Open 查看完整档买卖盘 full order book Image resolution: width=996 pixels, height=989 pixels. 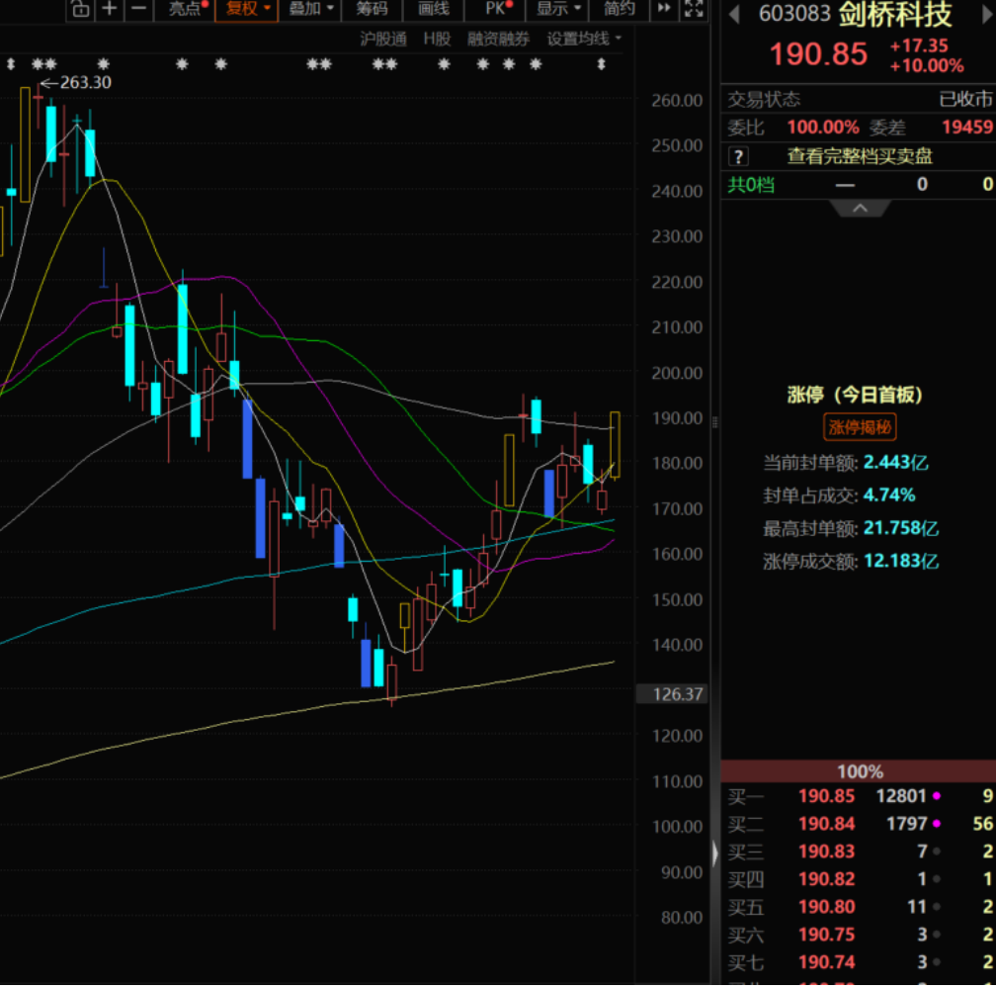click(860, 156)
